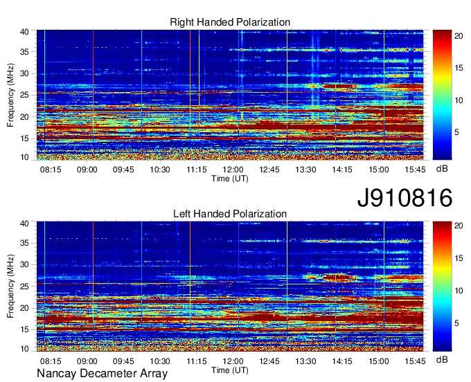Image resolution: width=471 pixels, height=382 pixels.
Task: Click the dB unit under top color bar
Action: (x=442, y=169)
